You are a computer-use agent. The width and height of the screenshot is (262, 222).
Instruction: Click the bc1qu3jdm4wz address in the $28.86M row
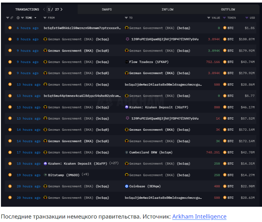tap(163, 85)
